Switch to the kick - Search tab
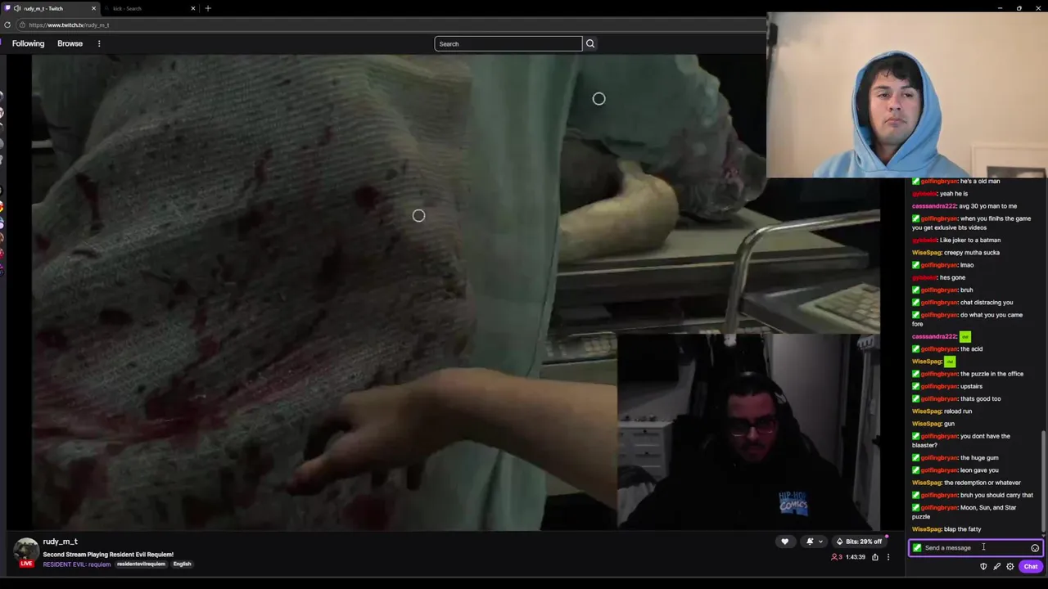The height and width of the screenshot is (589, 1048). coord(150,8)
